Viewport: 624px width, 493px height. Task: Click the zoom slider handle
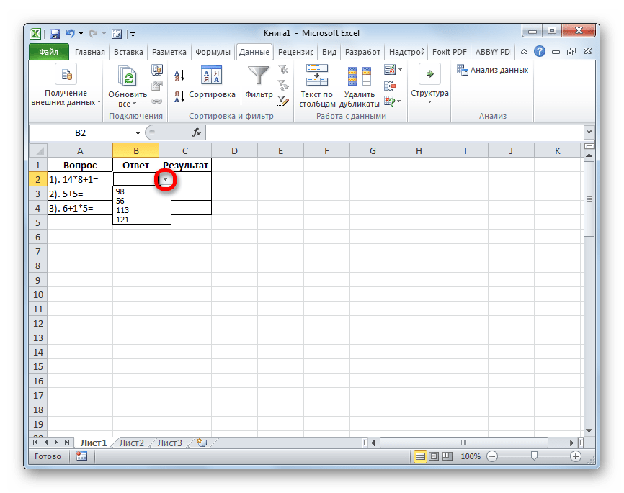[x=534, y=456]
